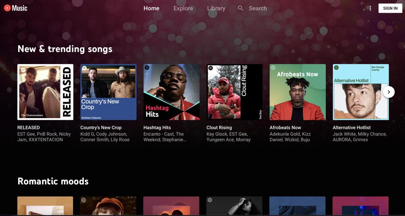Image resolution: width=405 pixels, height=216 pixels.
Task: Switch to the Explore tab
Action: [x=183, y=8]
